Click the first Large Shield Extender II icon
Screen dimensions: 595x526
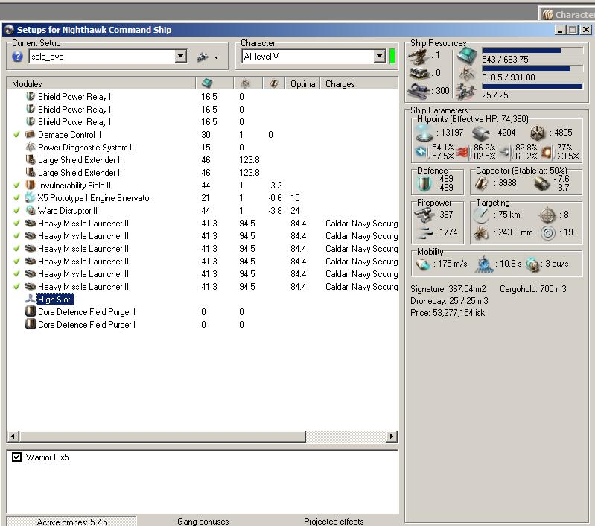tap(31, 160)
